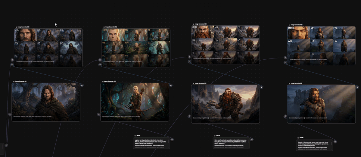361x157 pixels.
Task: Click the Boromir of Gondor description text box
Action: 314,145
